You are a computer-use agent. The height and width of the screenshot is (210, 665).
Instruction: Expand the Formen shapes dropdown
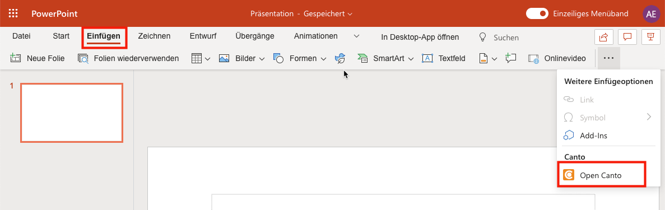click(324, 59)
